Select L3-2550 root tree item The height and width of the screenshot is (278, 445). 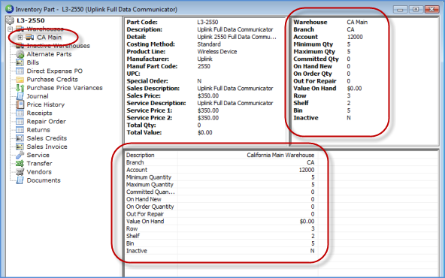click(x=31, y=20)
